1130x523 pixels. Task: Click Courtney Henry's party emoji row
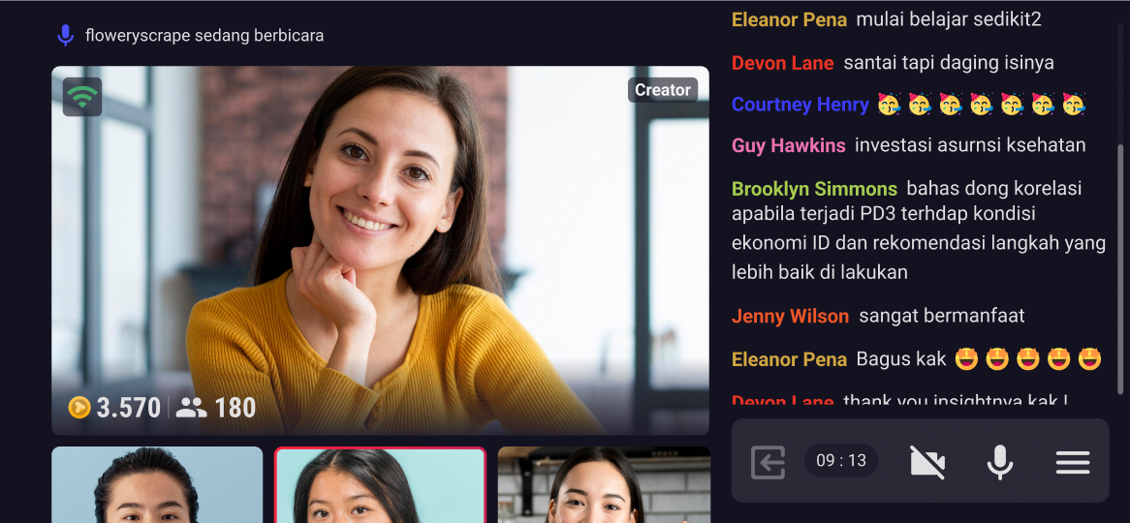pos(982,105)
